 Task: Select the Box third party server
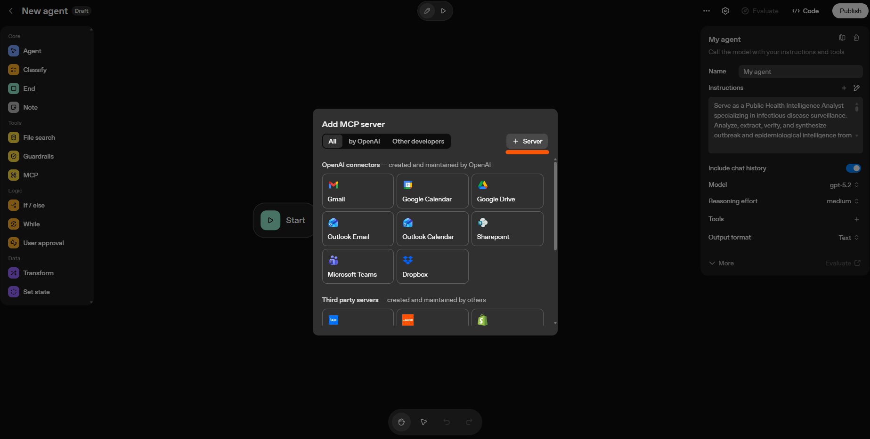click(x=358, y=318)
